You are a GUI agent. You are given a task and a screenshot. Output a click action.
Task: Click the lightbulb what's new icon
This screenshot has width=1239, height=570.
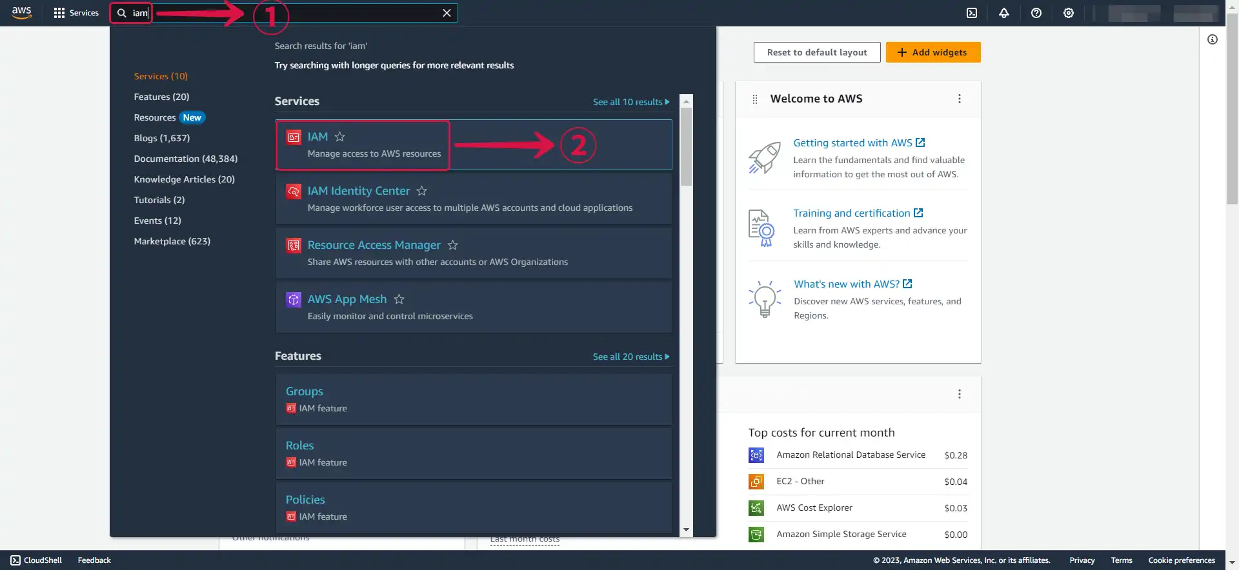click(765, 299)
